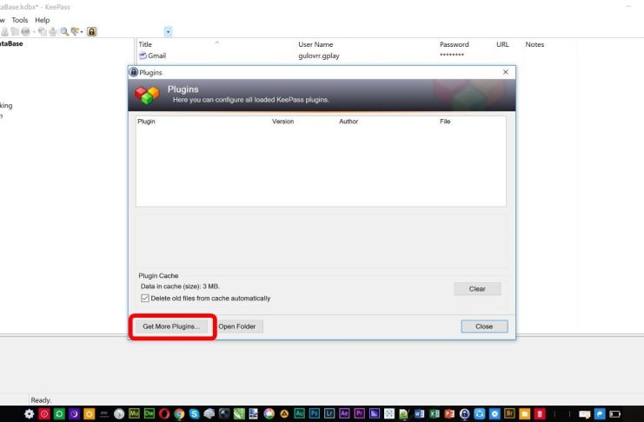
Task: Open Microsoft Word from taskbar
Action: point(420,414)
